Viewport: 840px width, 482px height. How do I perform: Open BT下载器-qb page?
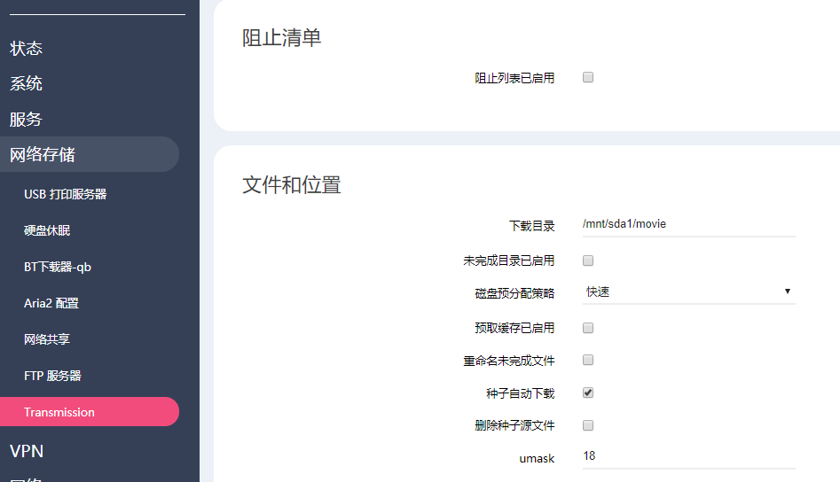pos(57,267)
